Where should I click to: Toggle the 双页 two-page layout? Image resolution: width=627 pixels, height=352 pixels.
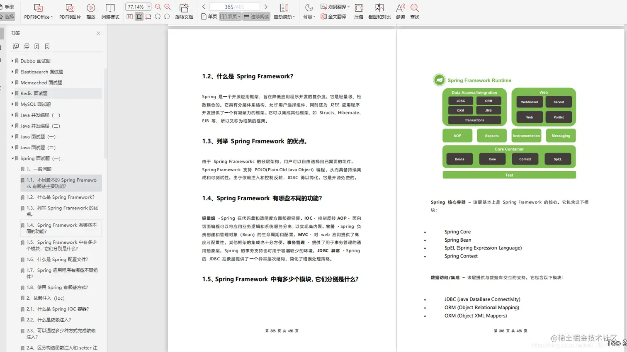230,17
